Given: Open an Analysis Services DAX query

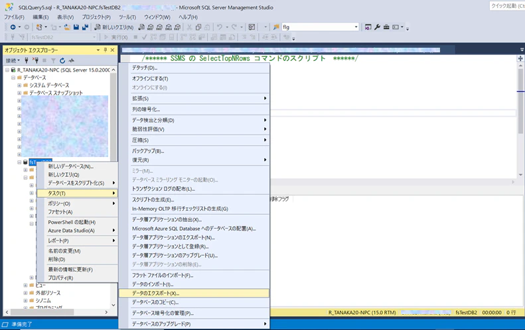Looking at the screenshot, I should pyautogui.click(x=177, y=27).
